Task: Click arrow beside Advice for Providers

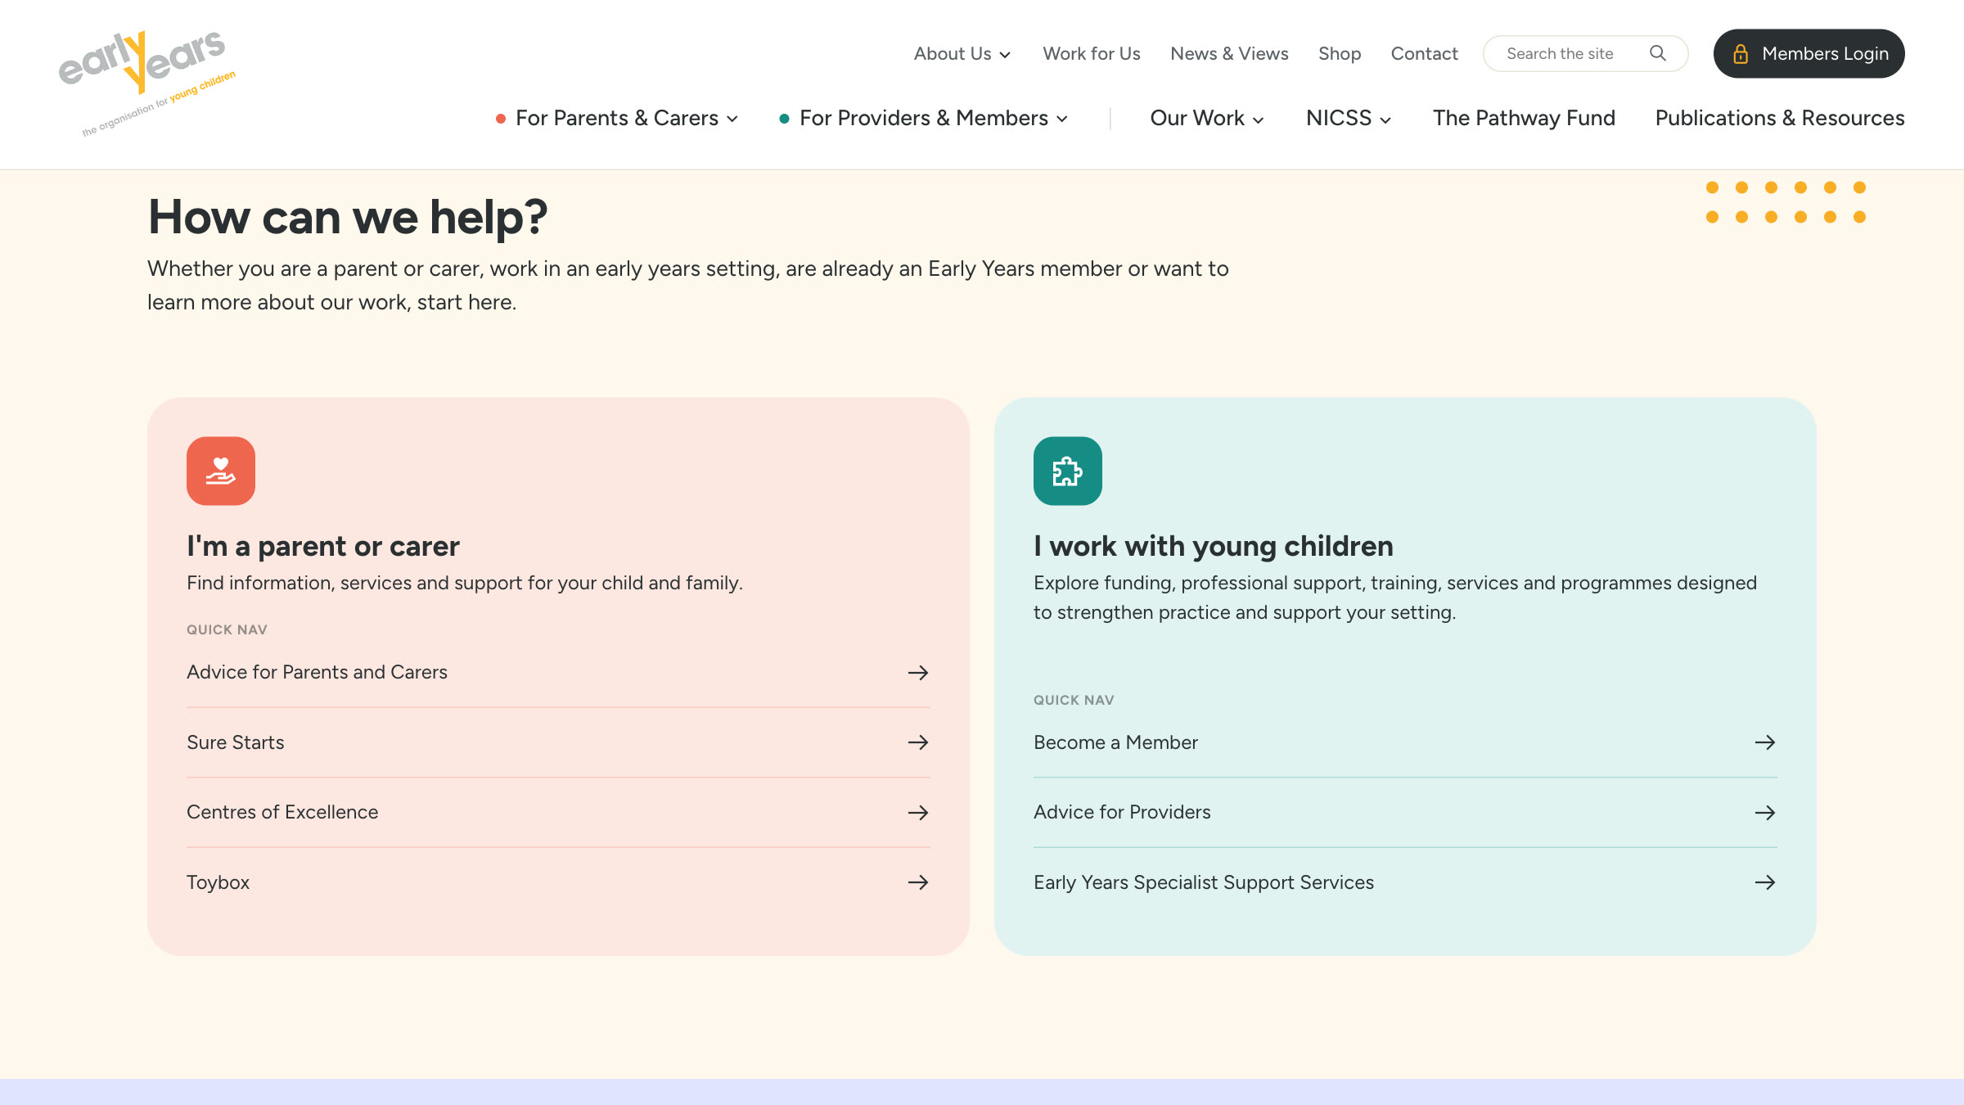Action: (x=1765, y=813)
